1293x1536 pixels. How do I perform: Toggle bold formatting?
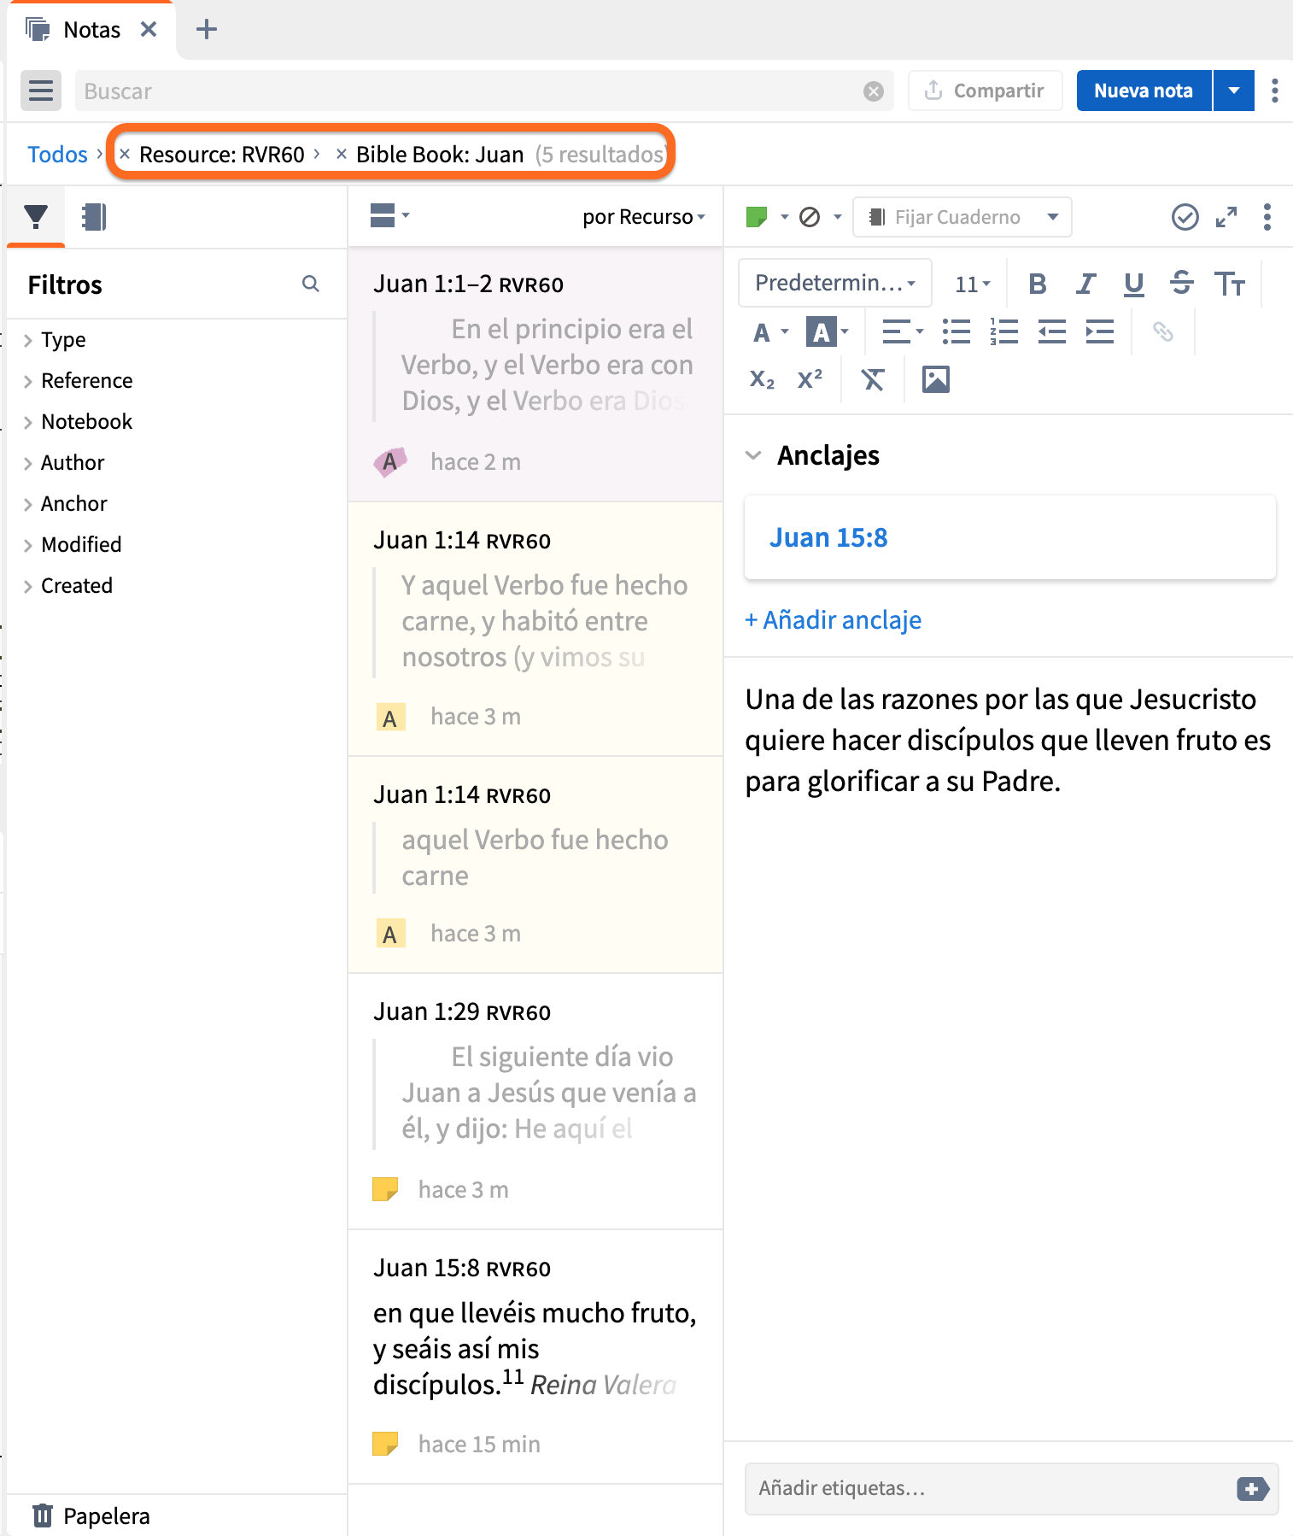pos(1038,284)
